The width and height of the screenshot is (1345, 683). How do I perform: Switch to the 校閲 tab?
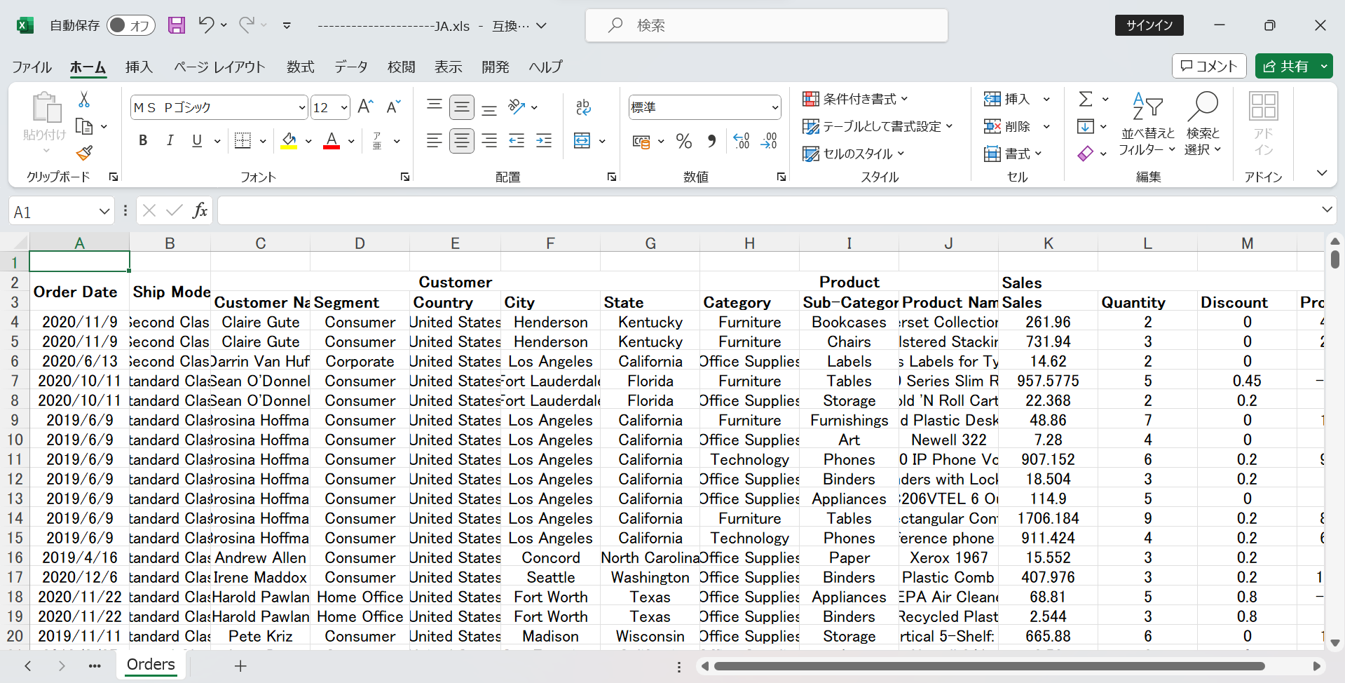[x=401, y=67]
